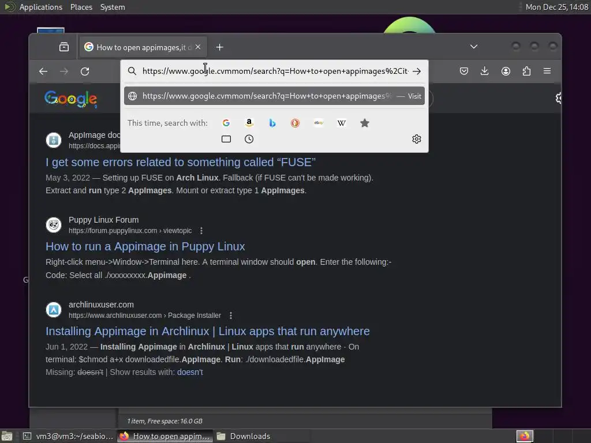Switch to Firefox taskbar window button

[164, 436]
